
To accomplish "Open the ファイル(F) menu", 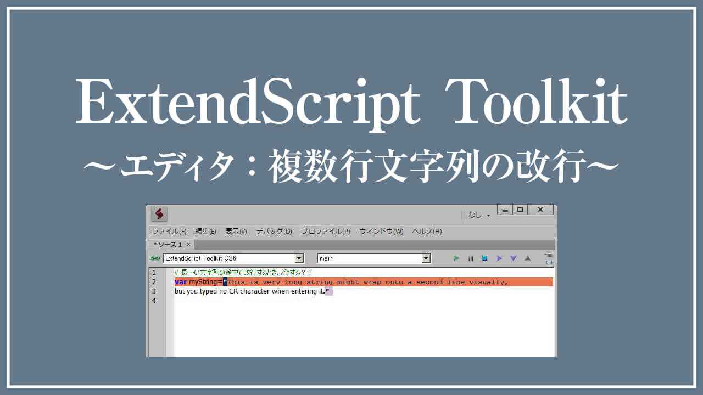I will coord(169,232).
